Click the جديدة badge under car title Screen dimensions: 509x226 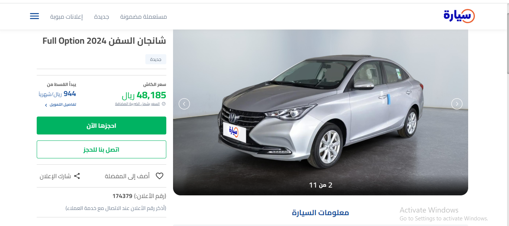pyautogui.click(x=156, y=59)
